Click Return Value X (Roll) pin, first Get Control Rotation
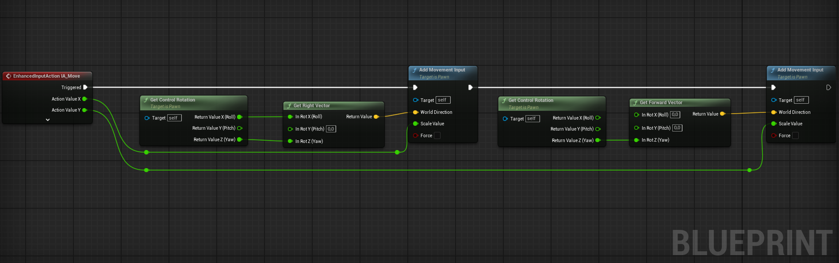 (x=240, y=117)
